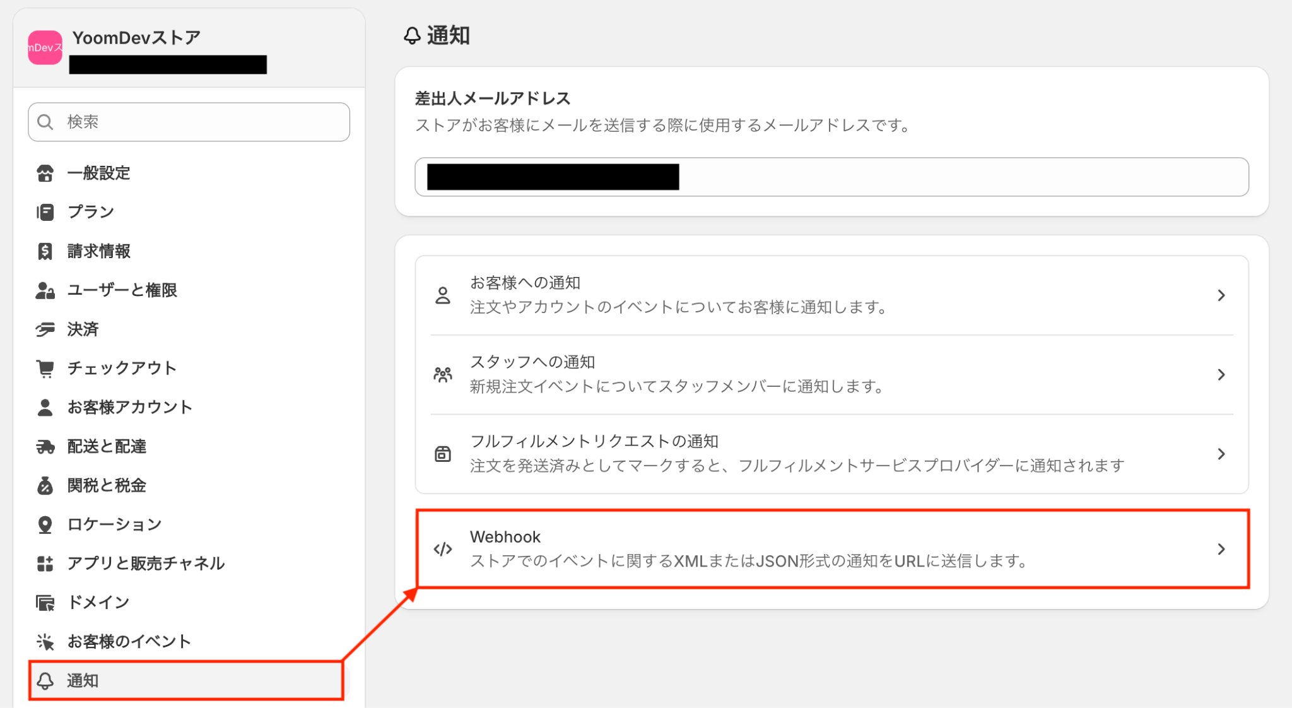This screenshot has width=1292, height=708.
Task: Click chevron for フルフィルメントリクエストの通知
Action: click(x=1221, y=454)
